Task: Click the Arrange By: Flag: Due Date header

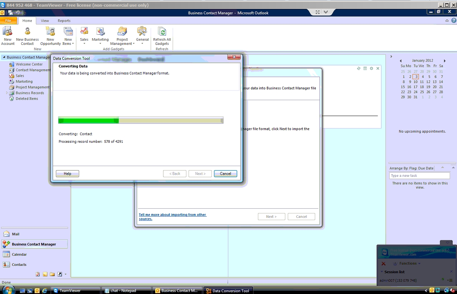Action: [x=411, y=168]
